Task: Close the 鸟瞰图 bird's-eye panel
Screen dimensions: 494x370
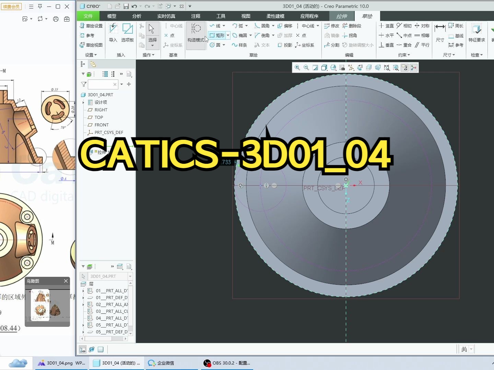Action: click(x=66, y=281)
